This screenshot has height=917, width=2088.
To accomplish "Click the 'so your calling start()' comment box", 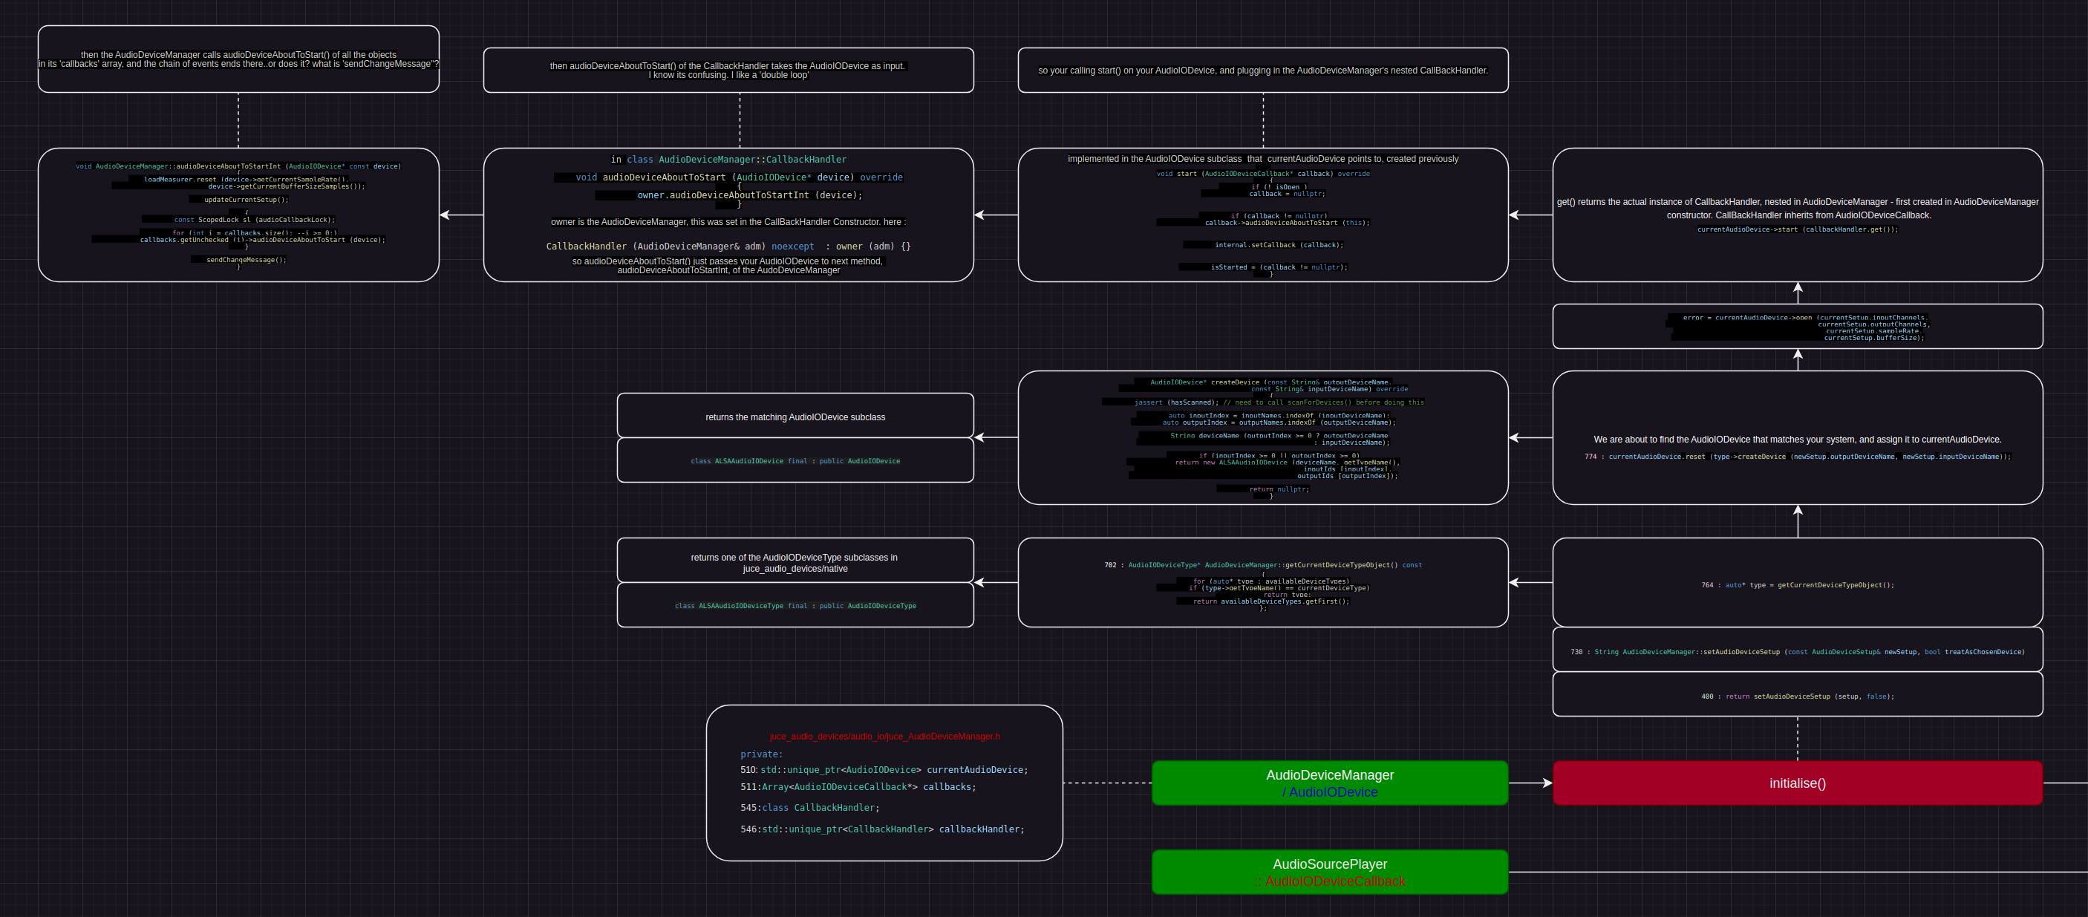I will click(x=1262, y=71).
